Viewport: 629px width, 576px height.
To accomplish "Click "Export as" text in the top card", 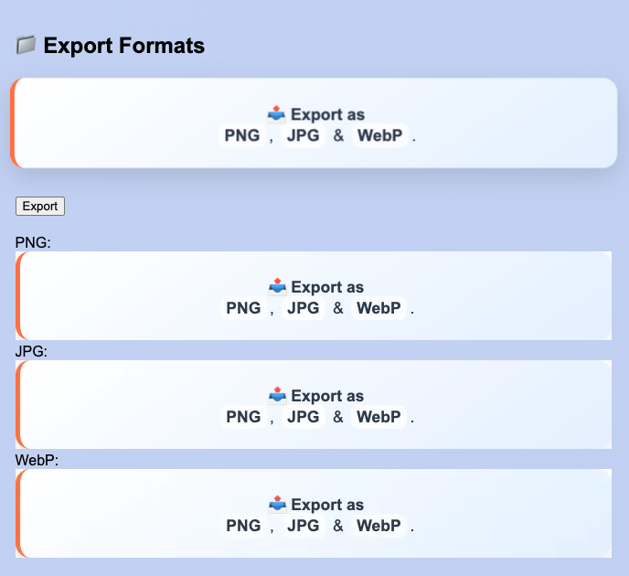I will click(x=327, y=114).
